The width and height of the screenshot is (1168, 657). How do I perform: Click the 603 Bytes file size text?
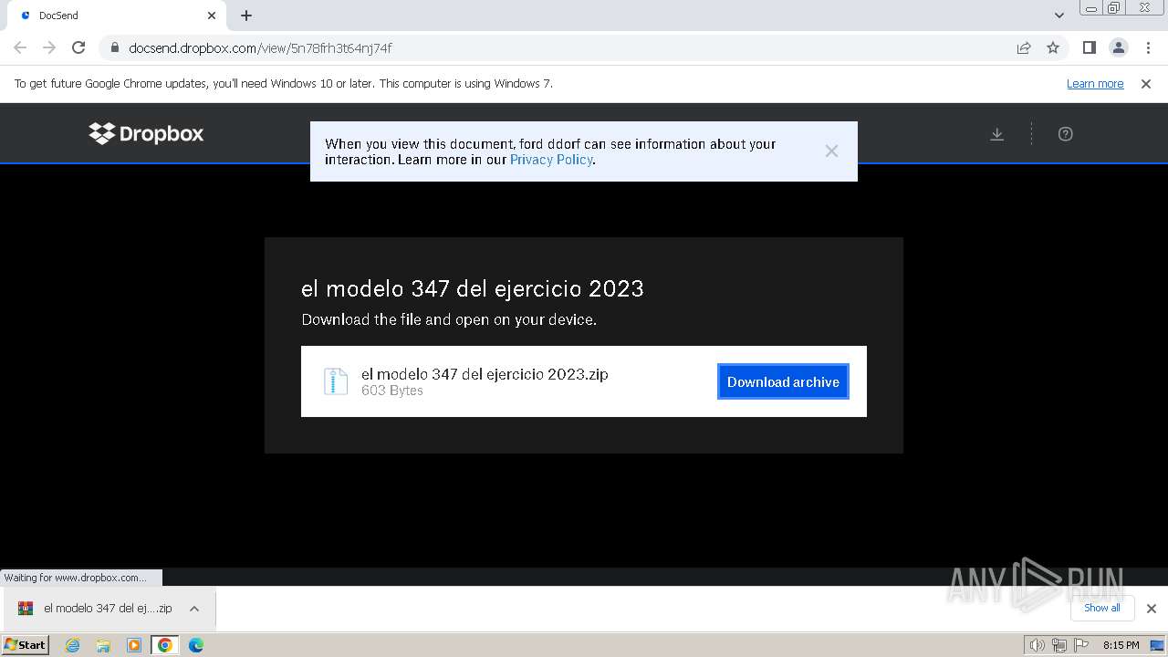(x=392, y=391)
